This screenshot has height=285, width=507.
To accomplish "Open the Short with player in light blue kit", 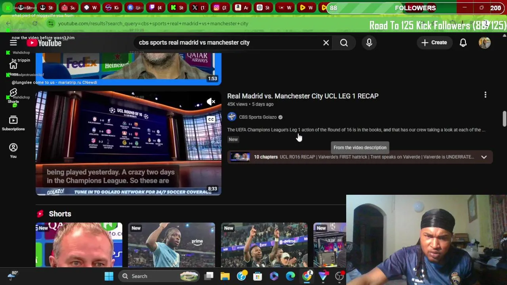I will (172, 245).
